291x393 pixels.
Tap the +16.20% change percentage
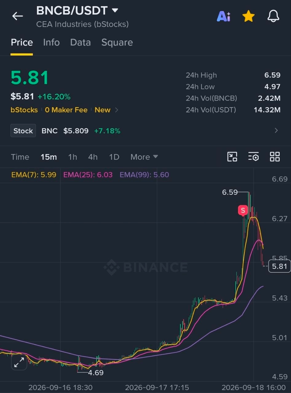[x=54, y=97]
